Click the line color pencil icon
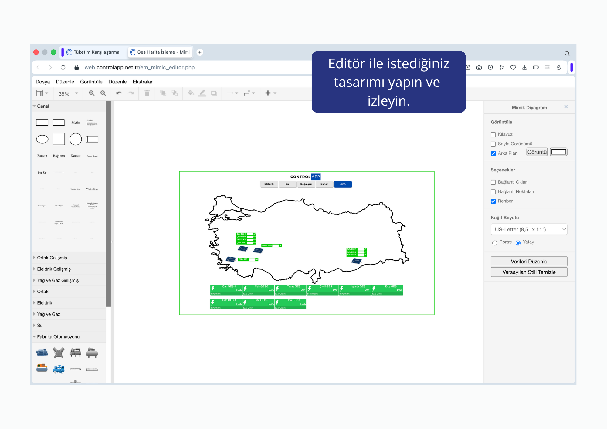 tap(202, 93)
